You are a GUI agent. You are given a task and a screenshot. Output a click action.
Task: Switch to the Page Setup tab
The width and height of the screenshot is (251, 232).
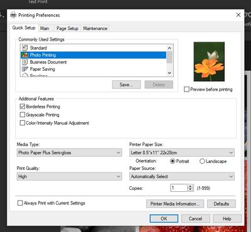[67, 28]
